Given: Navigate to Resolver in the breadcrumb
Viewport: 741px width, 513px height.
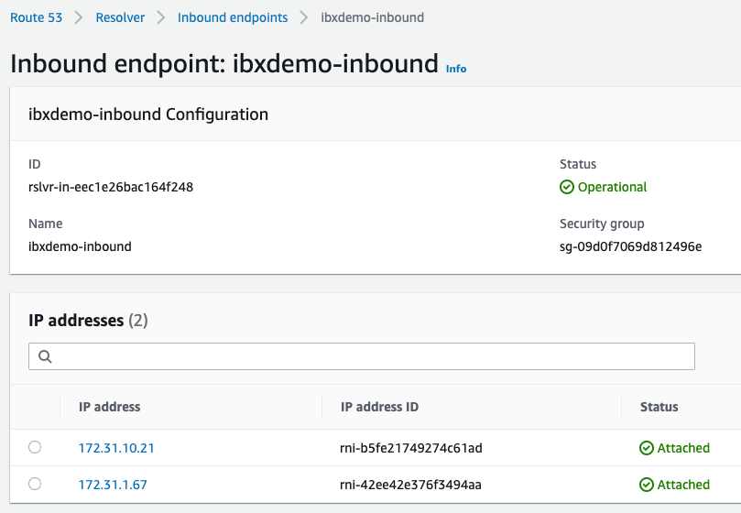Looking at the screenshot, I should coord(120,17).
